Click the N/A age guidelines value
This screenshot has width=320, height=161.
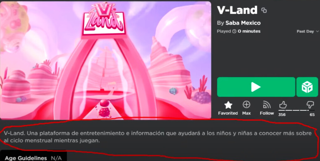click(x=56, y=158)
